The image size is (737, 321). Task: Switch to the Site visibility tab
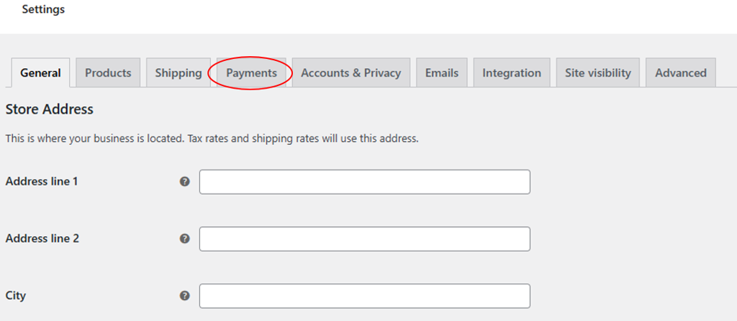coord(597,73)
